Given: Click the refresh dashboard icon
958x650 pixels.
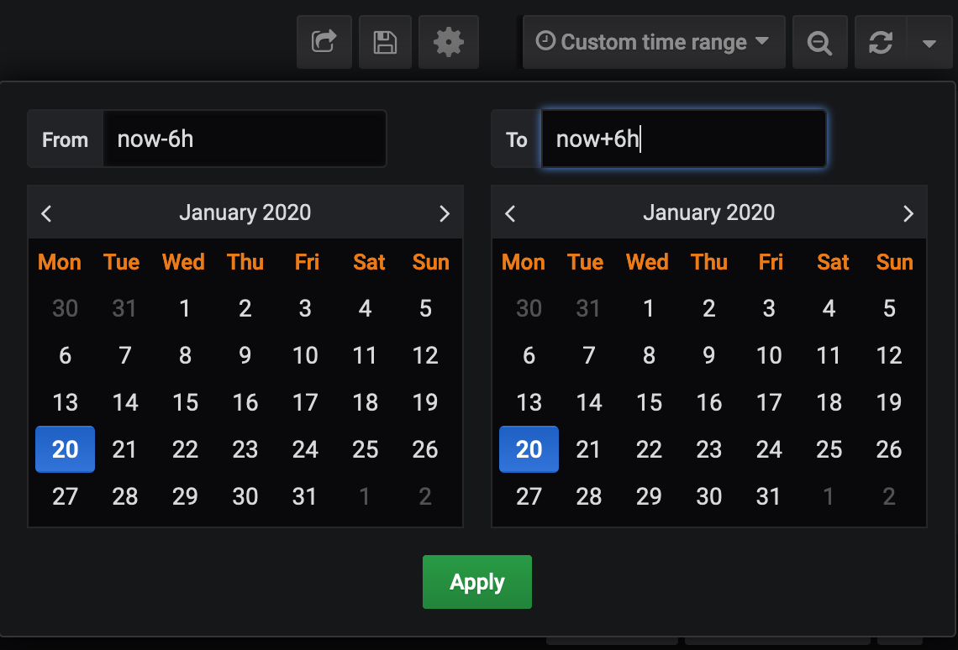Looking at the screenshot, I should pyautogui.click(x=881, y=42).
